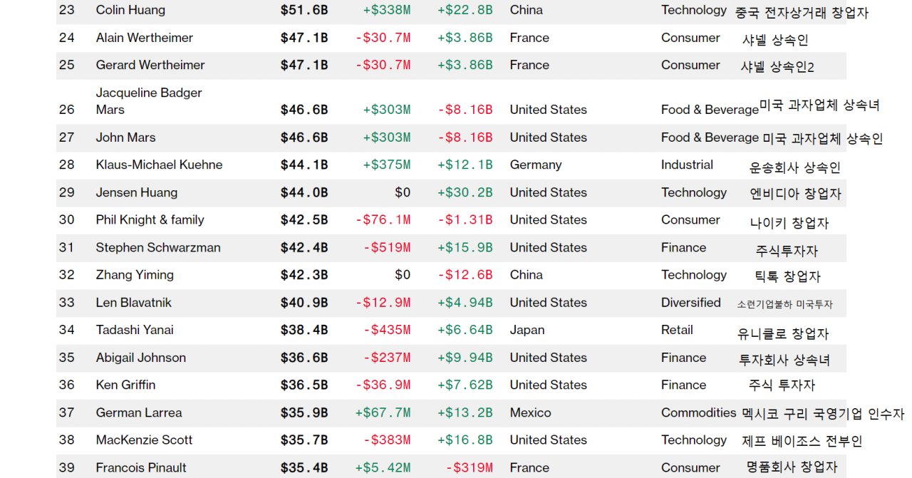Viewport: 912px width, 478px height.
Task: Click Mexico in the country column
Action: pyautogui.click(x=530, y=412)
